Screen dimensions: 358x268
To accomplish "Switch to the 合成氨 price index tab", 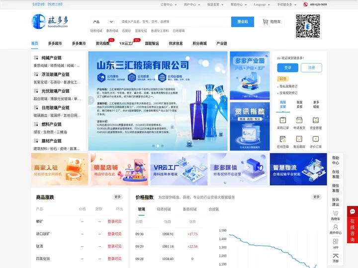I will click(x=214, y=209).
